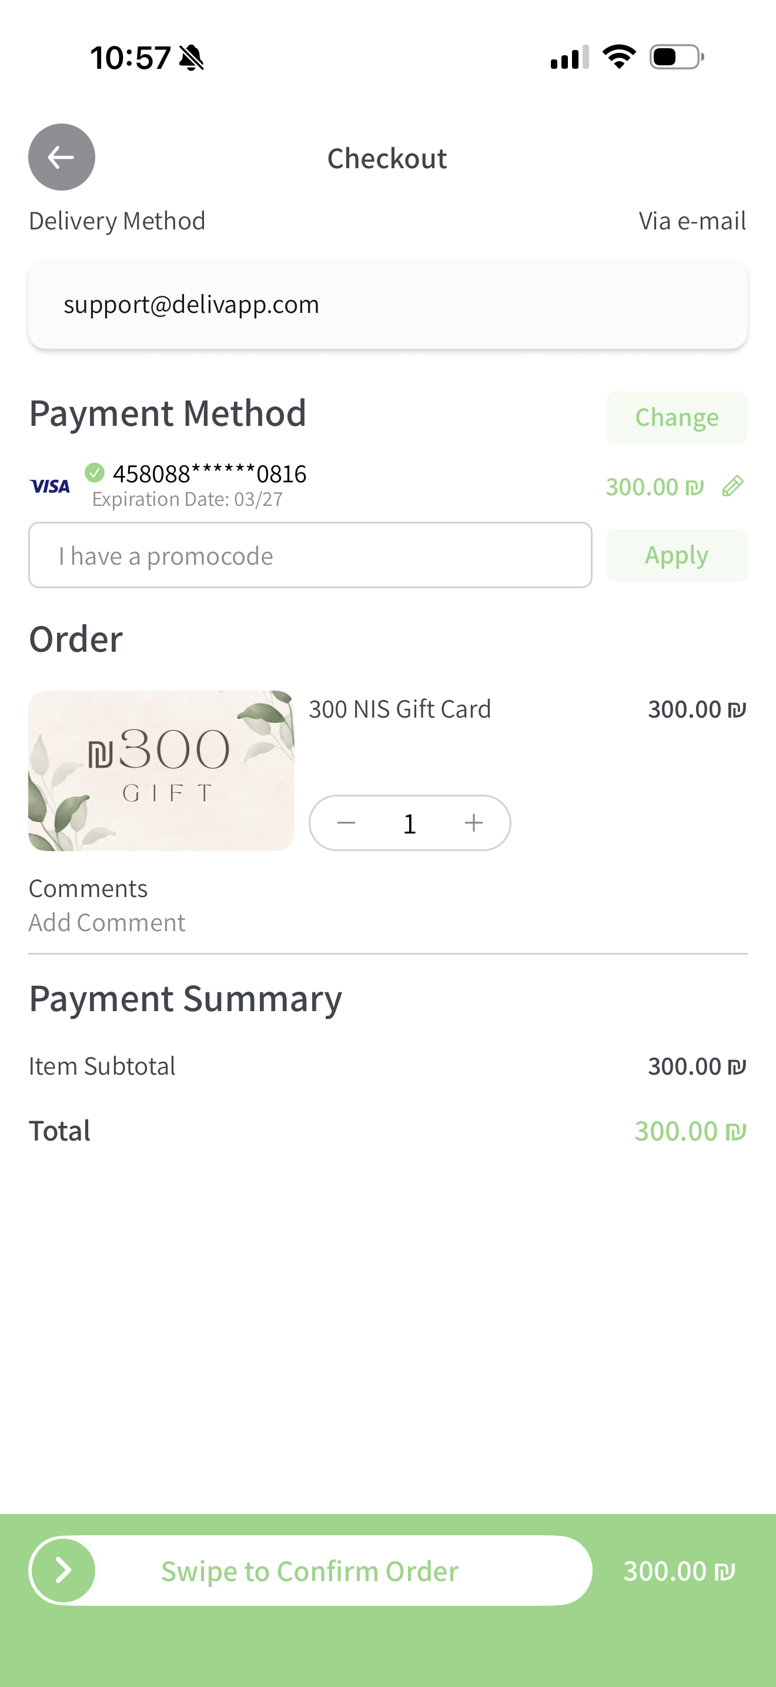This screenshot has height=1687, width=776.
Task: Decrease gift card quantity with minus
Action: tap(346, 822)
